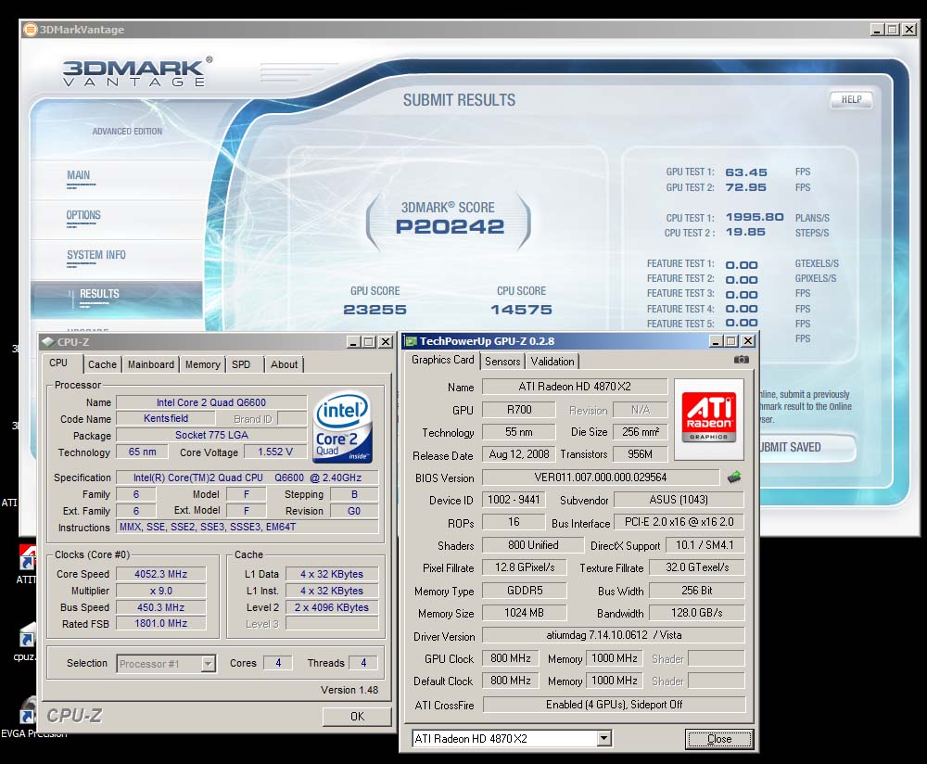Click the CPU-Z 'Version 1.48' text
The height and width of the screenshot is (764, 927).
pos(349,690)
